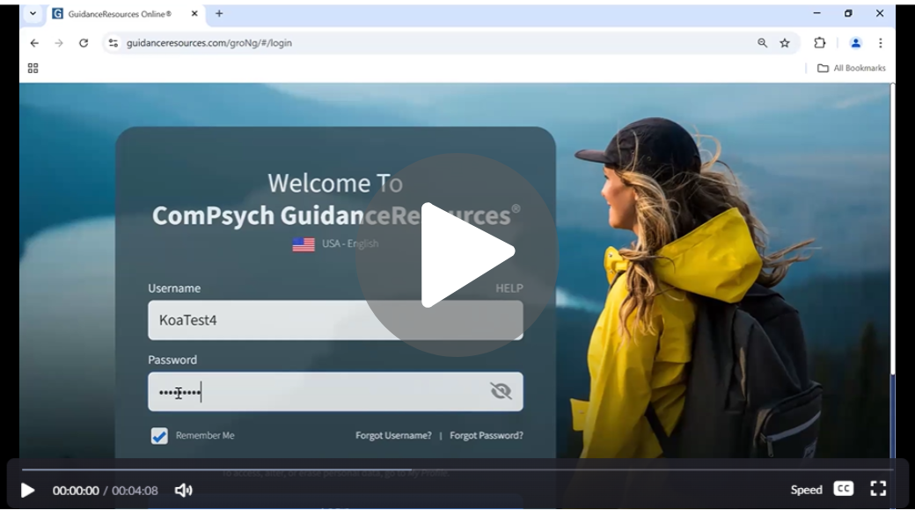Image resolution: width=915 pixels, height=510 pixels.
Task: Minimize the browser window
Action: (817, 13)
